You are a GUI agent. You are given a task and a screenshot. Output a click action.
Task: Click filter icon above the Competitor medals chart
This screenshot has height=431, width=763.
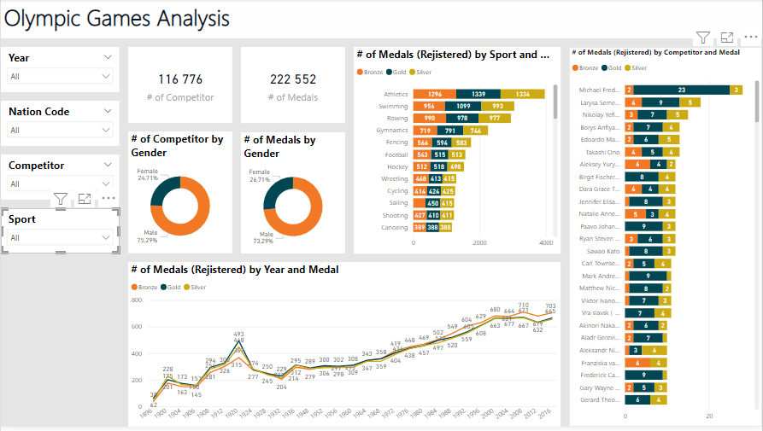[702, 38]
